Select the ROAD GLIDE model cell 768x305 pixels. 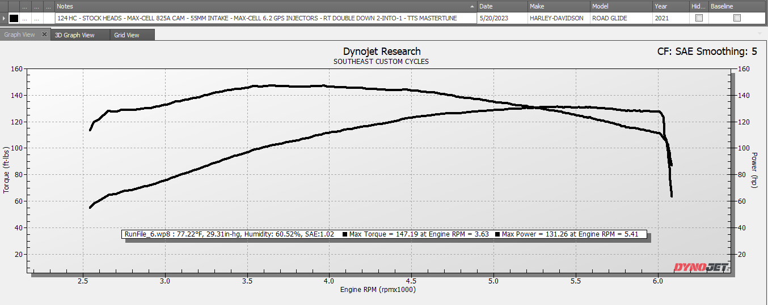[621, 18]
